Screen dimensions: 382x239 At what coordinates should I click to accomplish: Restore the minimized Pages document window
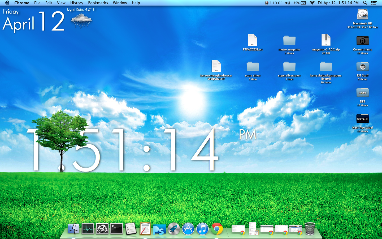point(254,229)
